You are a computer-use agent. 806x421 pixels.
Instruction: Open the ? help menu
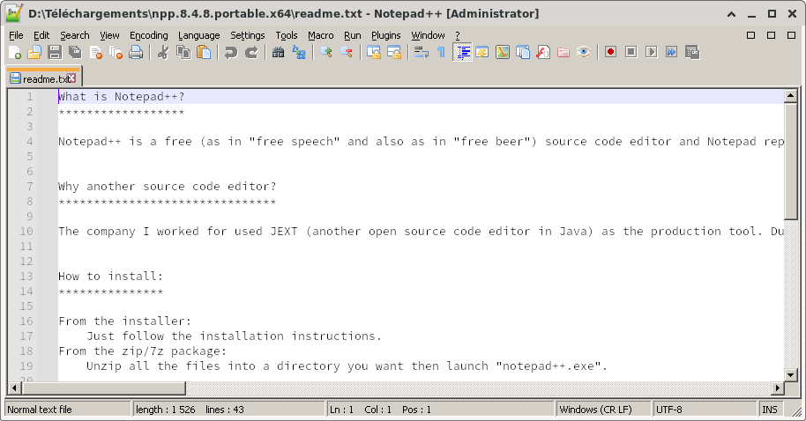pos(458,35)
